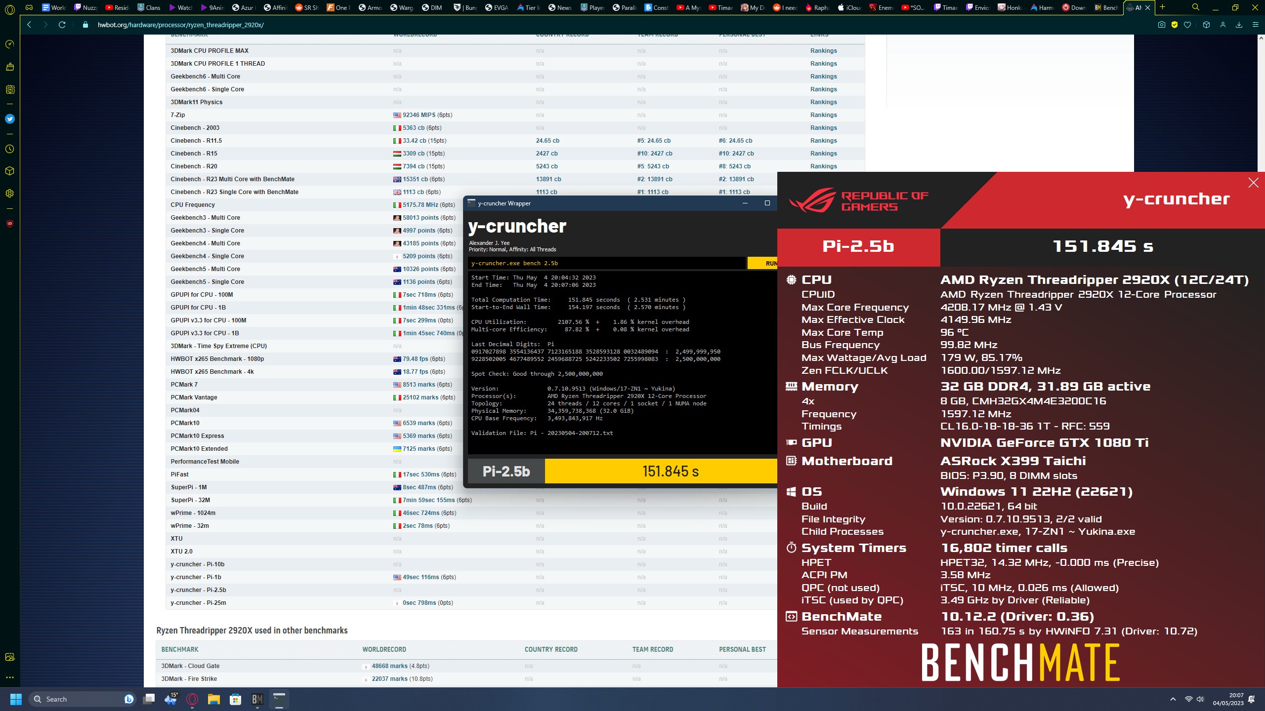Open country record 24.65 cb
The image size is (1265, 711).
click(548, 141)
